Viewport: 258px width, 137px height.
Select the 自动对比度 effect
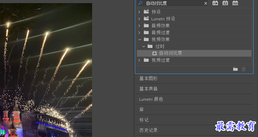click(194, 53)
